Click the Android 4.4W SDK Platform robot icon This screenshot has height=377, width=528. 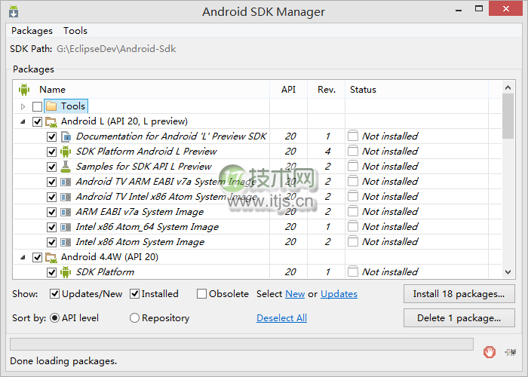coord(66,272)
